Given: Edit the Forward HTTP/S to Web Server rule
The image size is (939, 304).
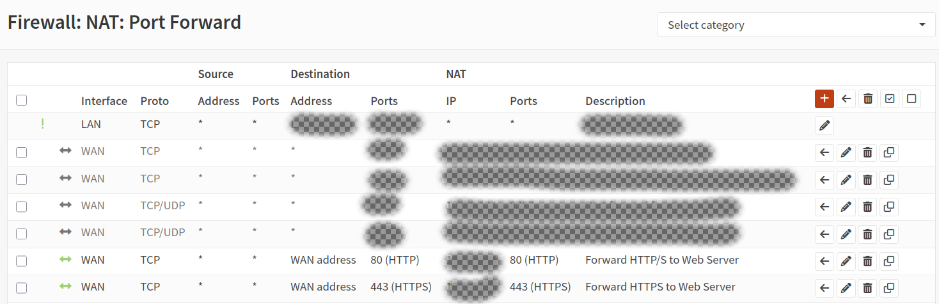Looking at the screenshot, I should pyautogui.click(x=846, y=260).
